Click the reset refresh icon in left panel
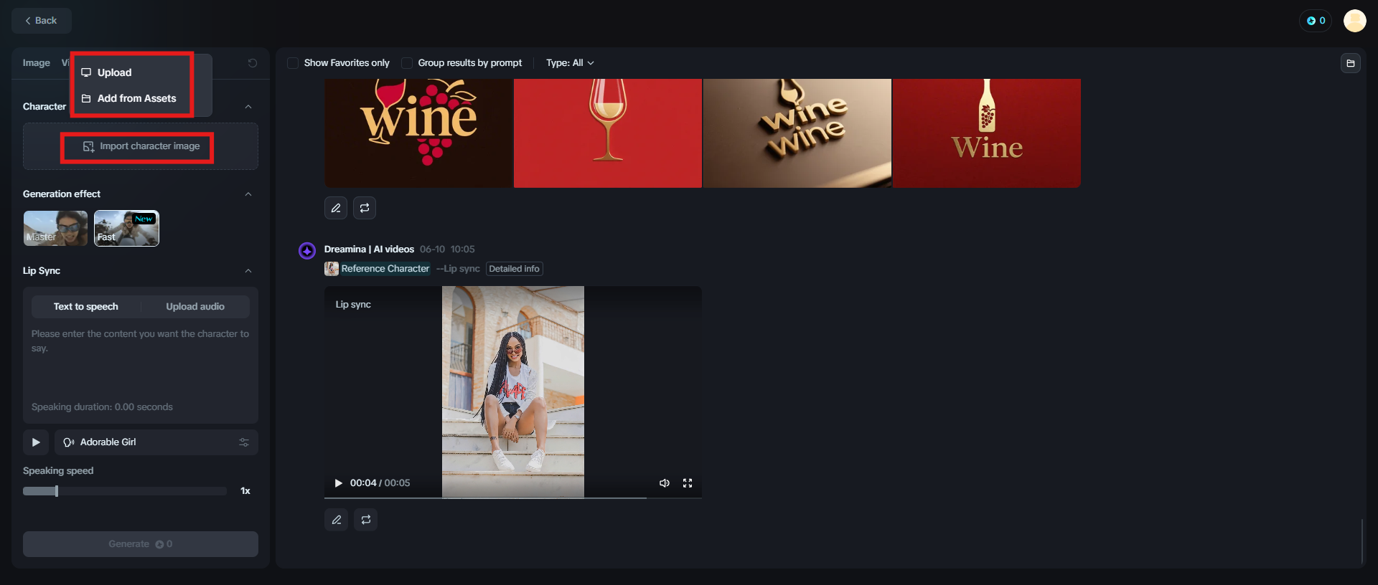The height and width of the screenshot is (585, 1378). [x=253, y=63]
